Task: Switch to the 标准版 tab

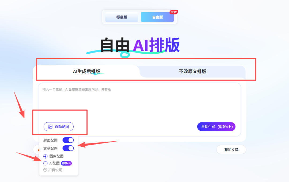Action: tap(122, 17)
